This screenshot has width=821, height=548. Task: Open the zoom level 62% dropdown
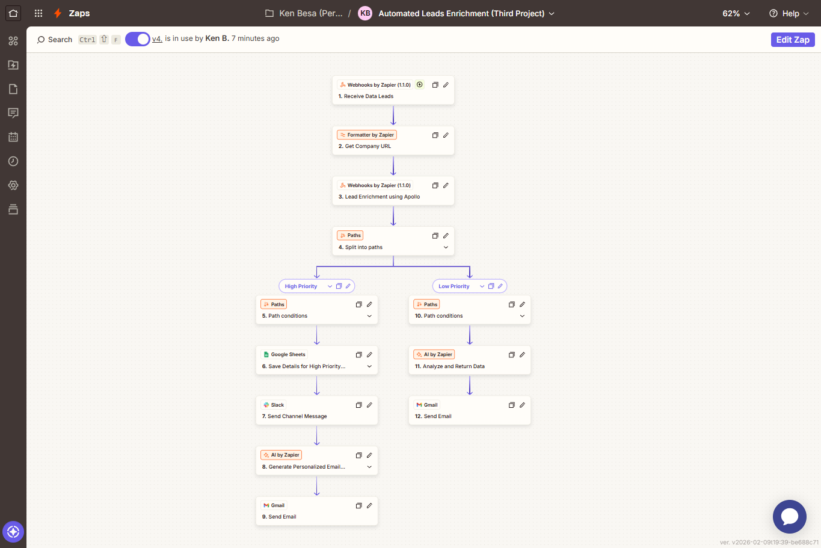736,13
